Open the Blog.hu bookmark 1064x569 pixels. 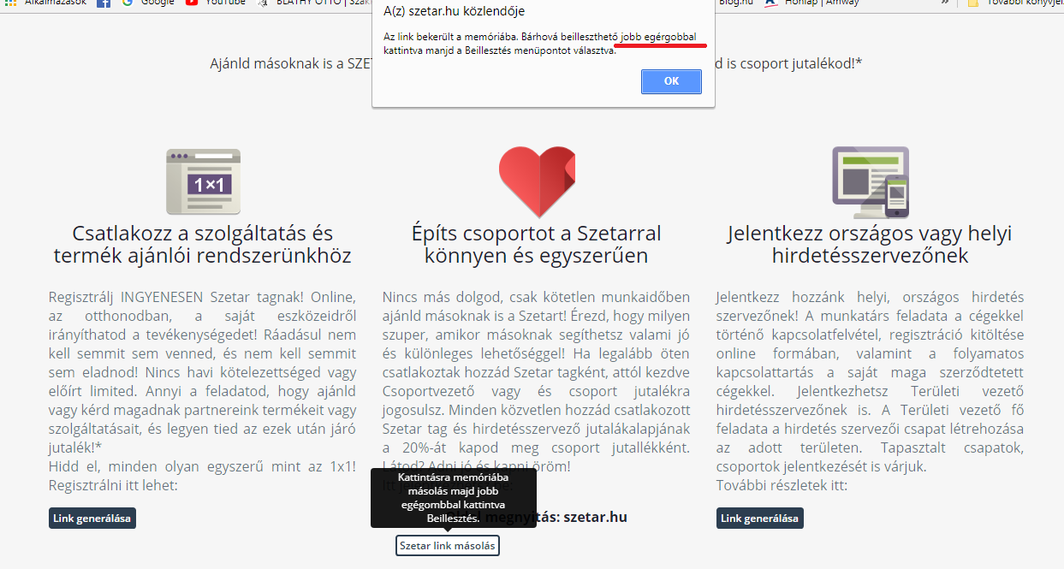(x=734, y=3)
